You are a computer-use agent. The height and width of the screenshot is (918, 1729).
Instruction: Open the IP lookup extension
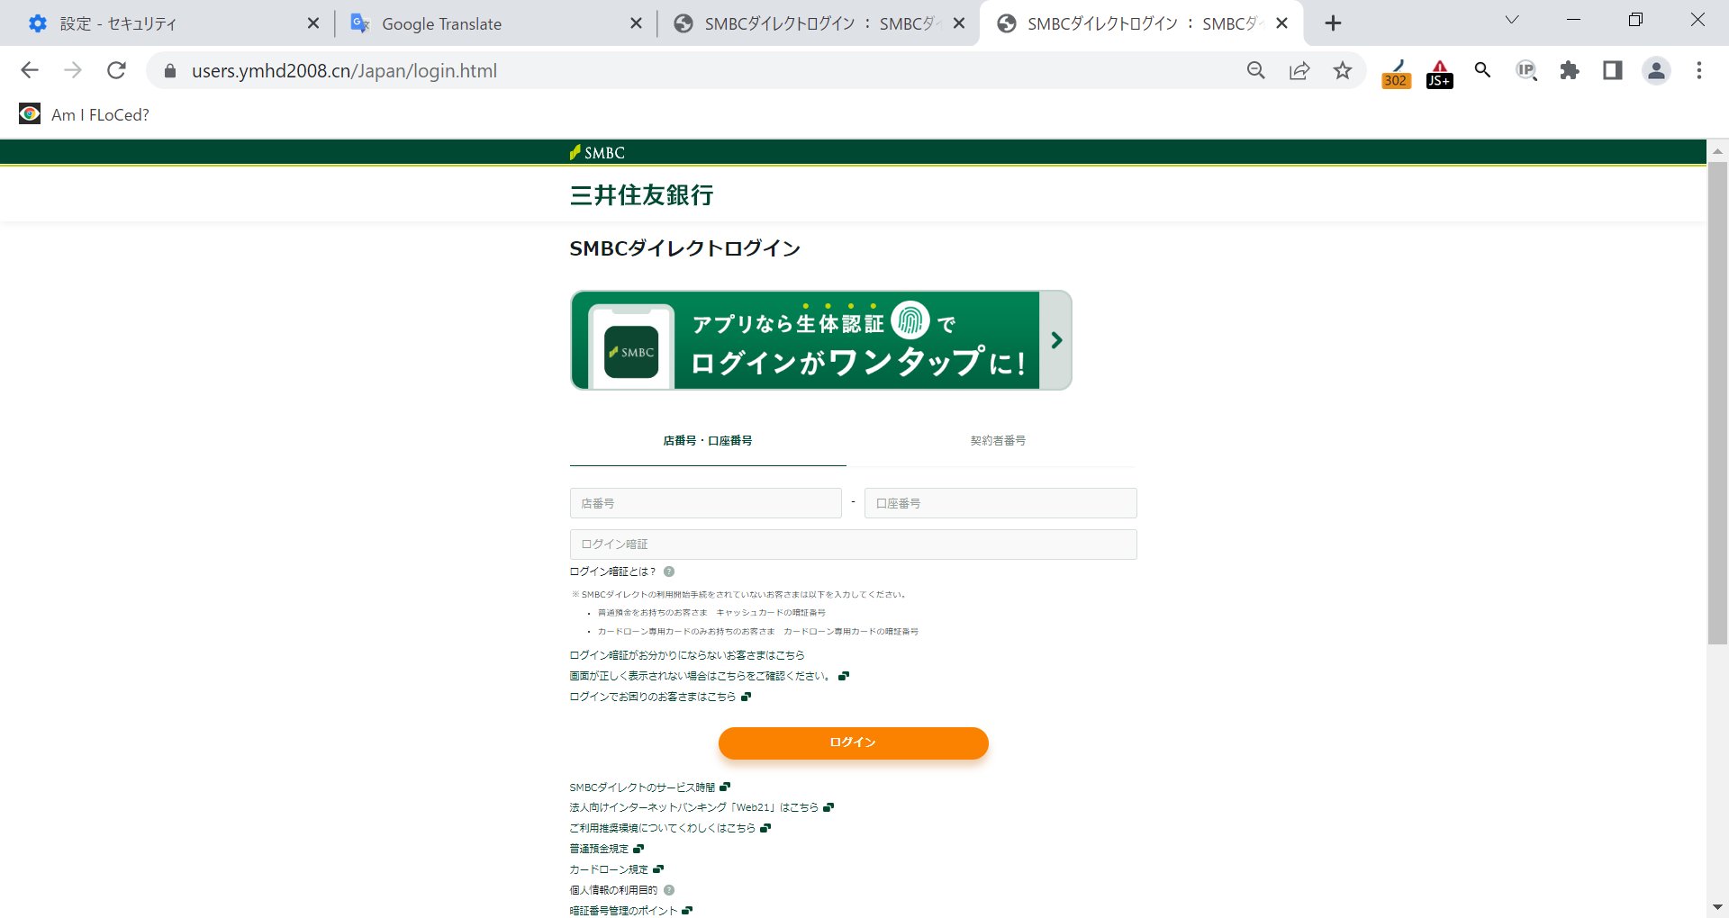pos(1525,70)
